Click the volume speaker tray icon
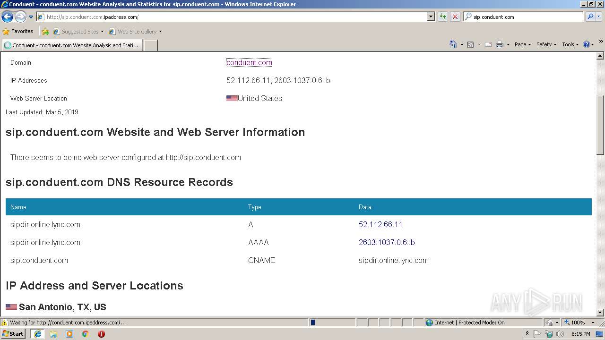 [x=560, y=334]
